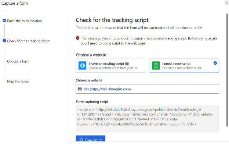Viewport: 229px width, 144px height.
Task: Click inside the Form capturing script text box
Action: pyautogui.click(x=148, y=119)
